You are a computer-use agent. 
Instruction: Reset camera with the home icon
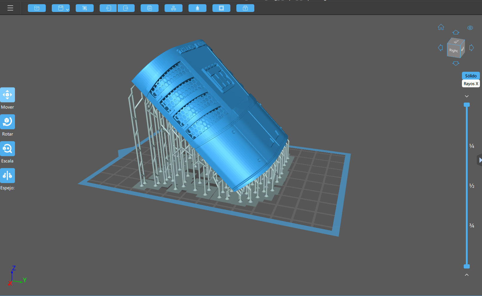[x=441, y=27]
